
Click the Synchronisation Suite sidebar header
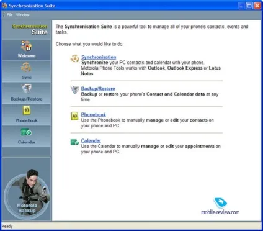(30, 29)
